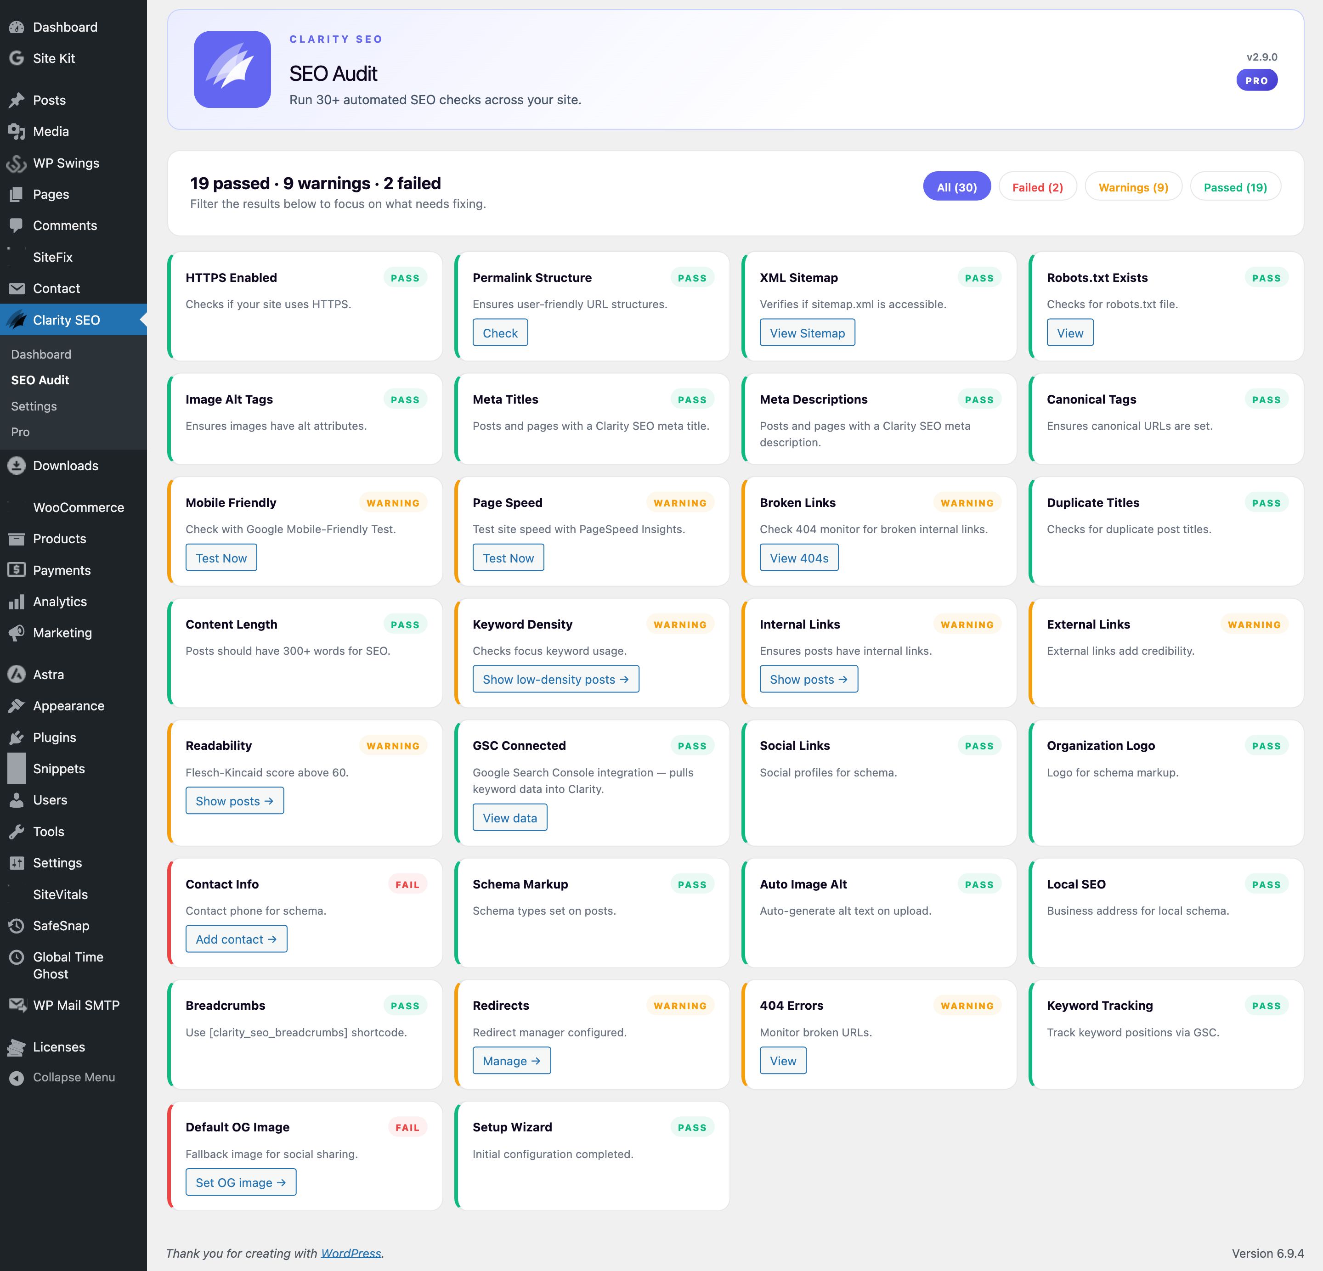The width and height of the screenshot is (1323, 1271).
Task: Click the '19 passed · 9 warnings · 2 failed' summary
Action: (x=315, y=183)
